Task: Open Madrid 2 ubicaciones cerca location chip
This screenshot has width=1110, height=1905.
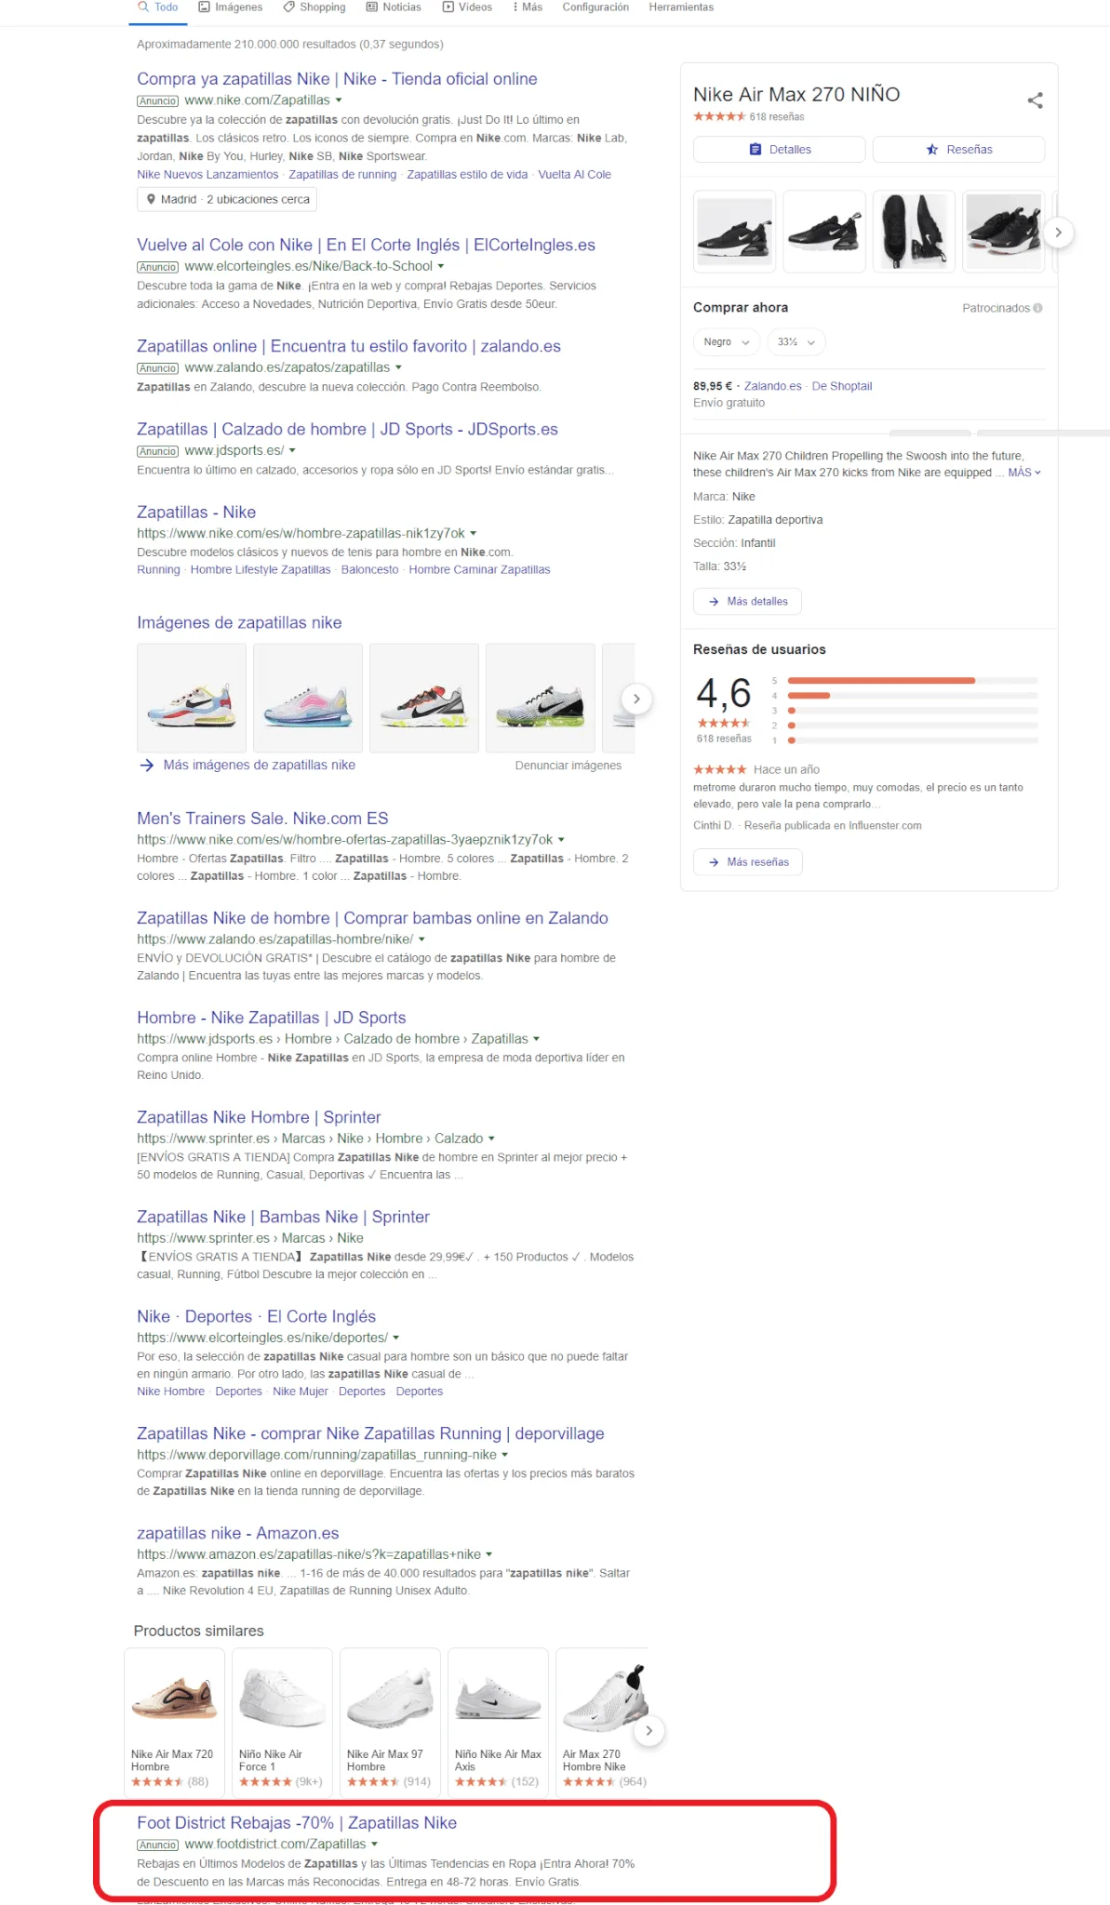Action: click(x=227, y=199)
